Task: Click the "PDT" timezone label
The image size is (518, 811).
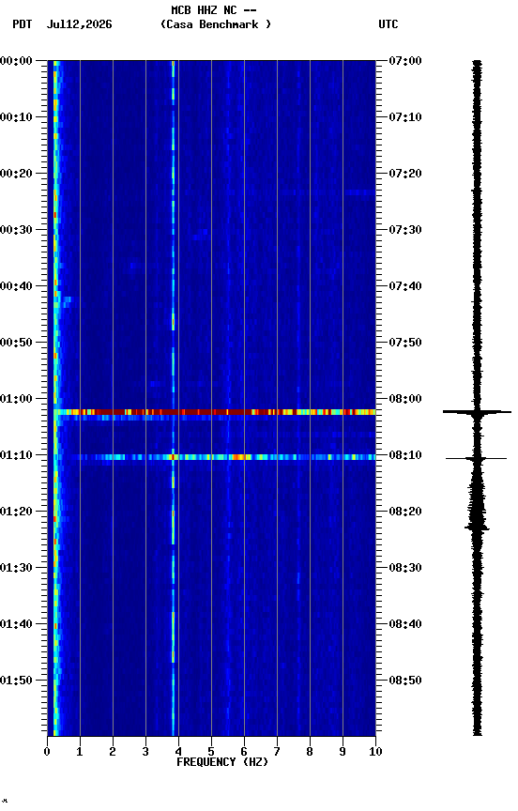Action: click(23, 24)
